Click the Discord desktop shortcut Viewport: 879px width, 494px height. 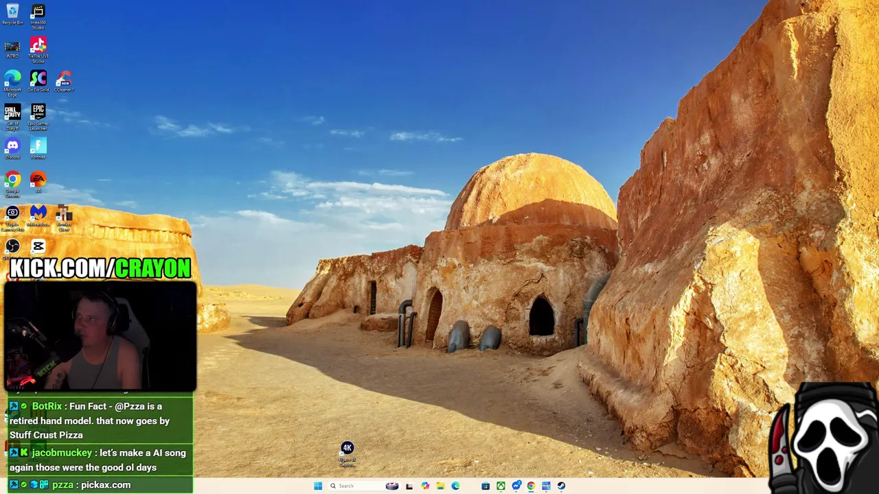coord(12,148)
